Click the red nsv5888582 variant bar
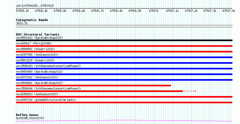 (124, 52)
